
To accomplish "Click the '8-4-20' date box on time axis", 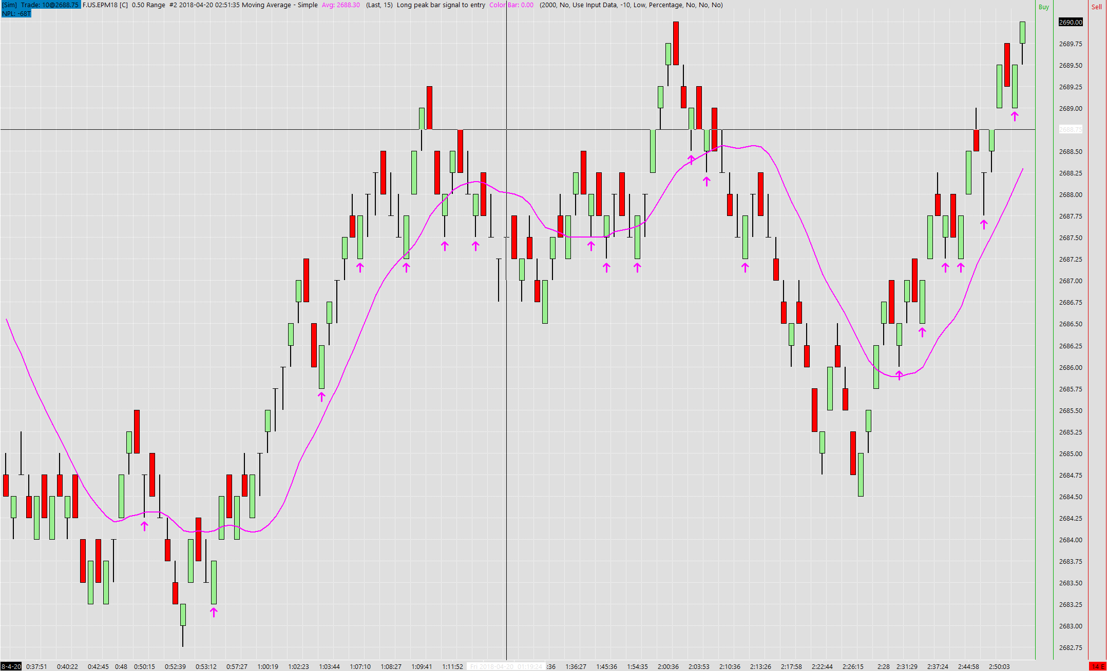I will coord(11,666).
